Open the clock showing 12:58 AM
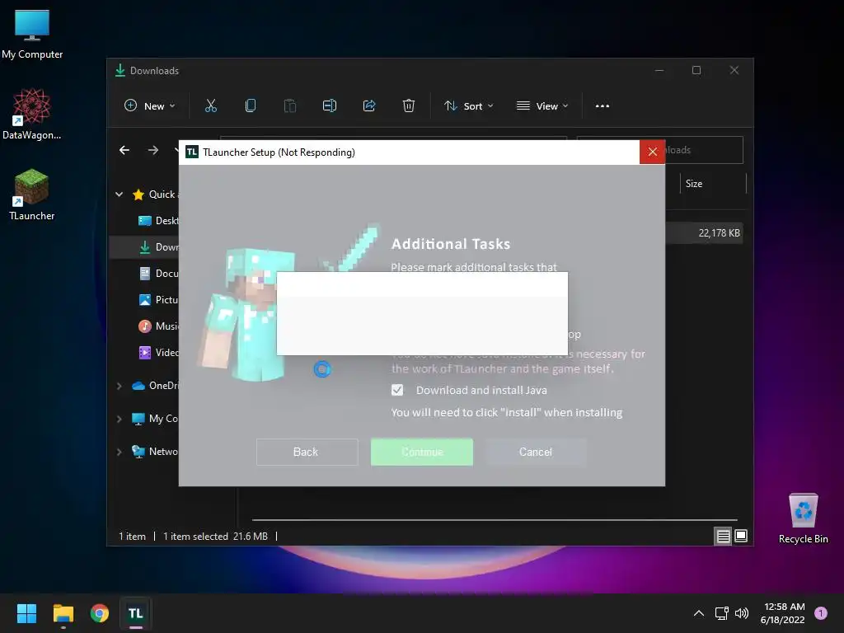This screenshot has width=844, height=633. tap(783, 613)
